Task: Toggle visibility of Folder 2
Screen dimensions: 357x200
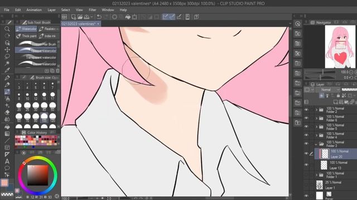Action: click(x=306, y=110)
